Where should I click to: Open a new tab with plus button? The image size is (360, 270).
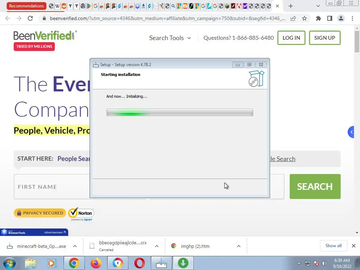coord(291,6)
